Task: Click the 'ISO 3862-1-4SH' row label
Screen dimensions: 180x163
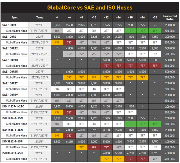Action: coord(12,153)
